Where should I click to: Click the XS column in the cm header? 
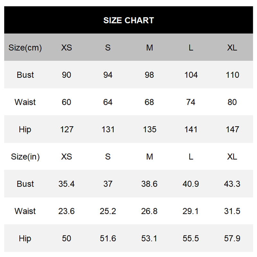click(x=66, y=48)
